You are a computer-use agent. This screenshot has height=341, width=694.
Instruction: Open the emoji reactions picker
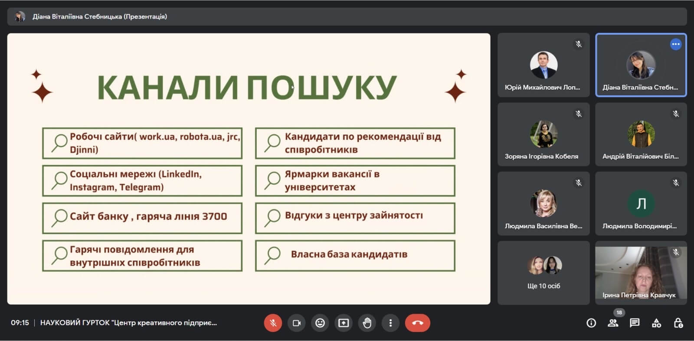[x=320, y=323]
